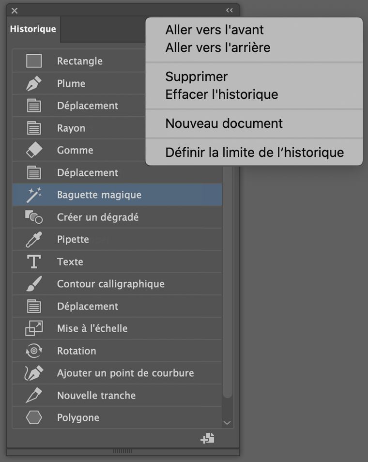Choose Supprimer from the context menu
Screen dimensions: 368x462
tap(197, 77)
